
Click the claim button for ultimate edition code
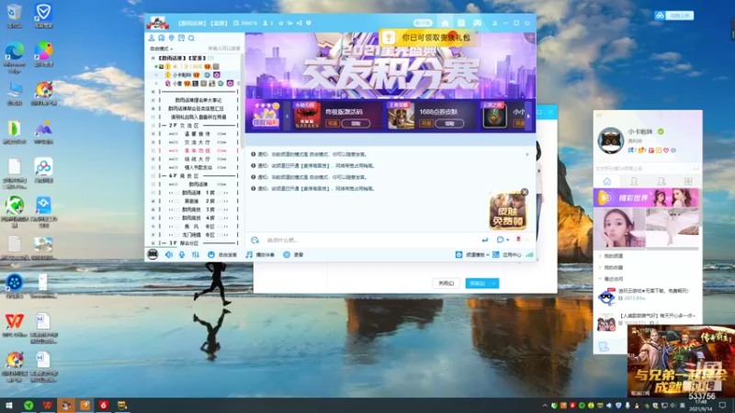coord(356,124)
